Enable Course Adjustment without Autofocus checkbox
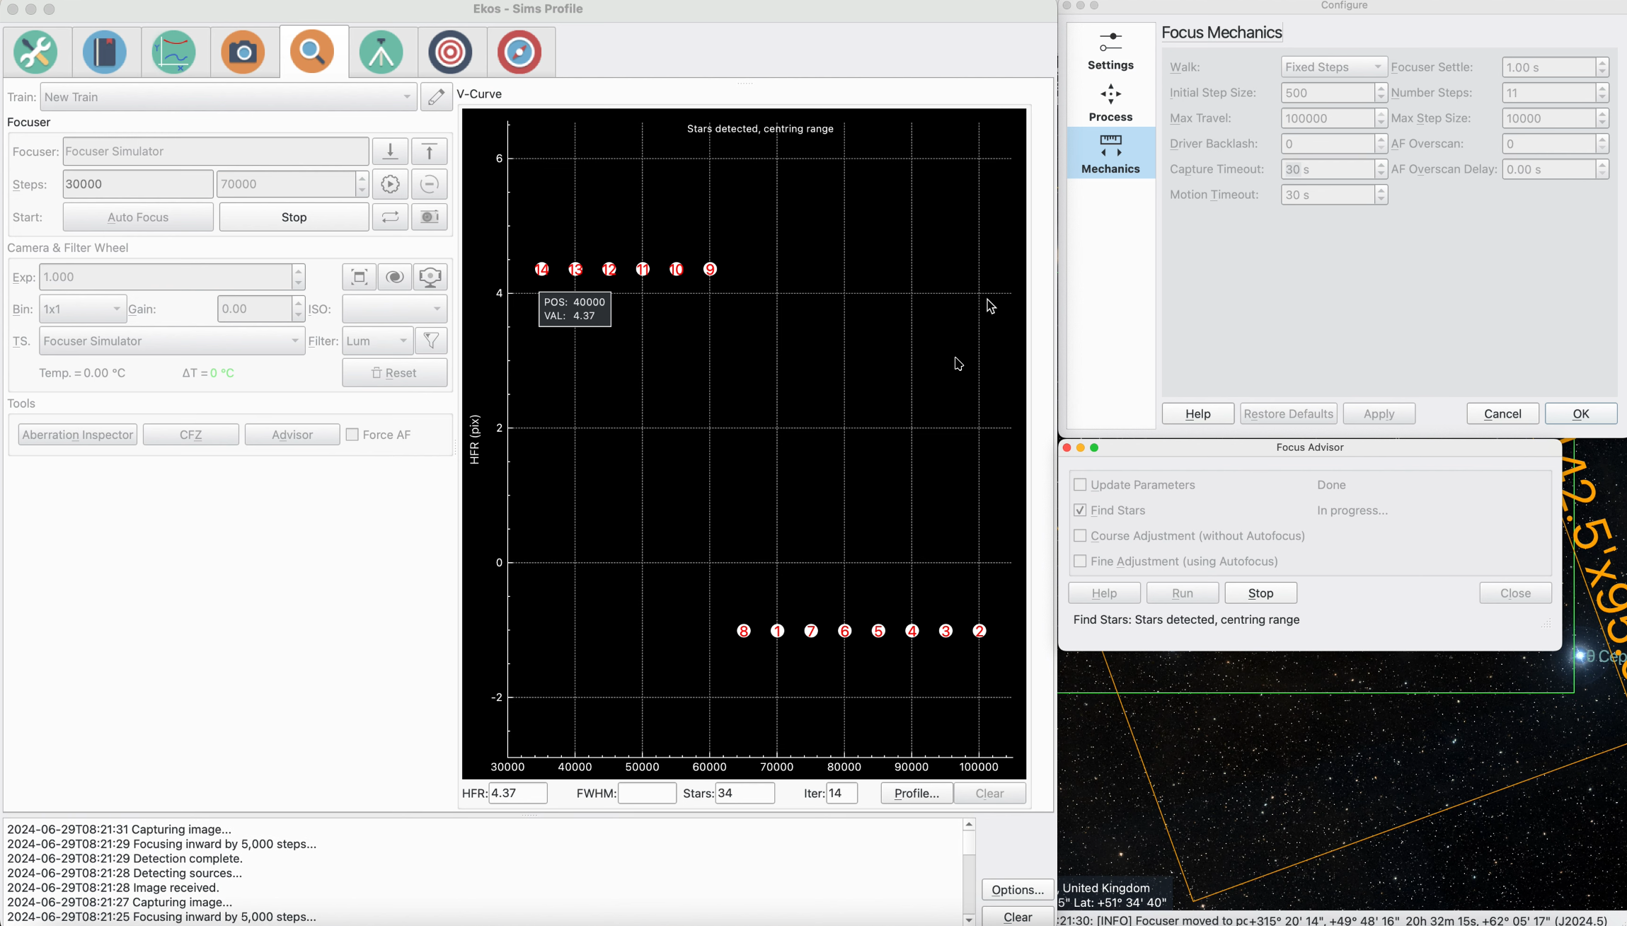This screenshot has width=1627, height=926. click(x=1079, y=535)
